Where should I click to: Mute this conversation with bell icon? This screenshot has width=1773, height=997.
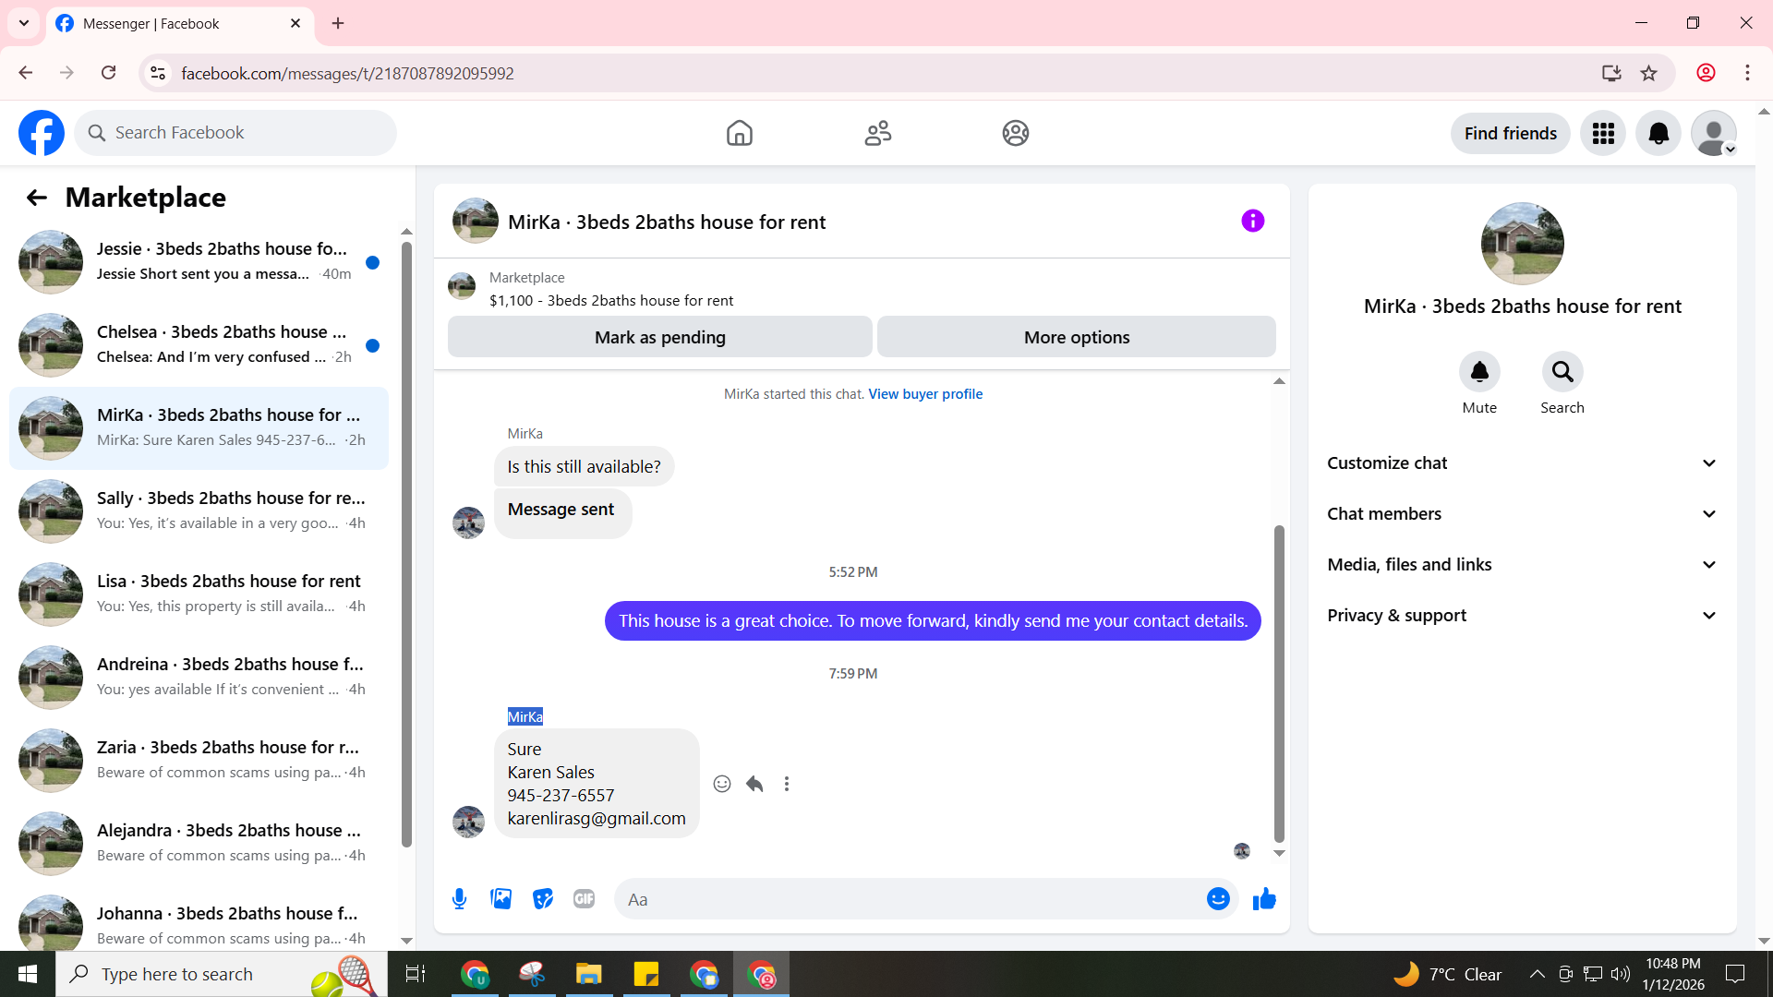point(1479,372)
